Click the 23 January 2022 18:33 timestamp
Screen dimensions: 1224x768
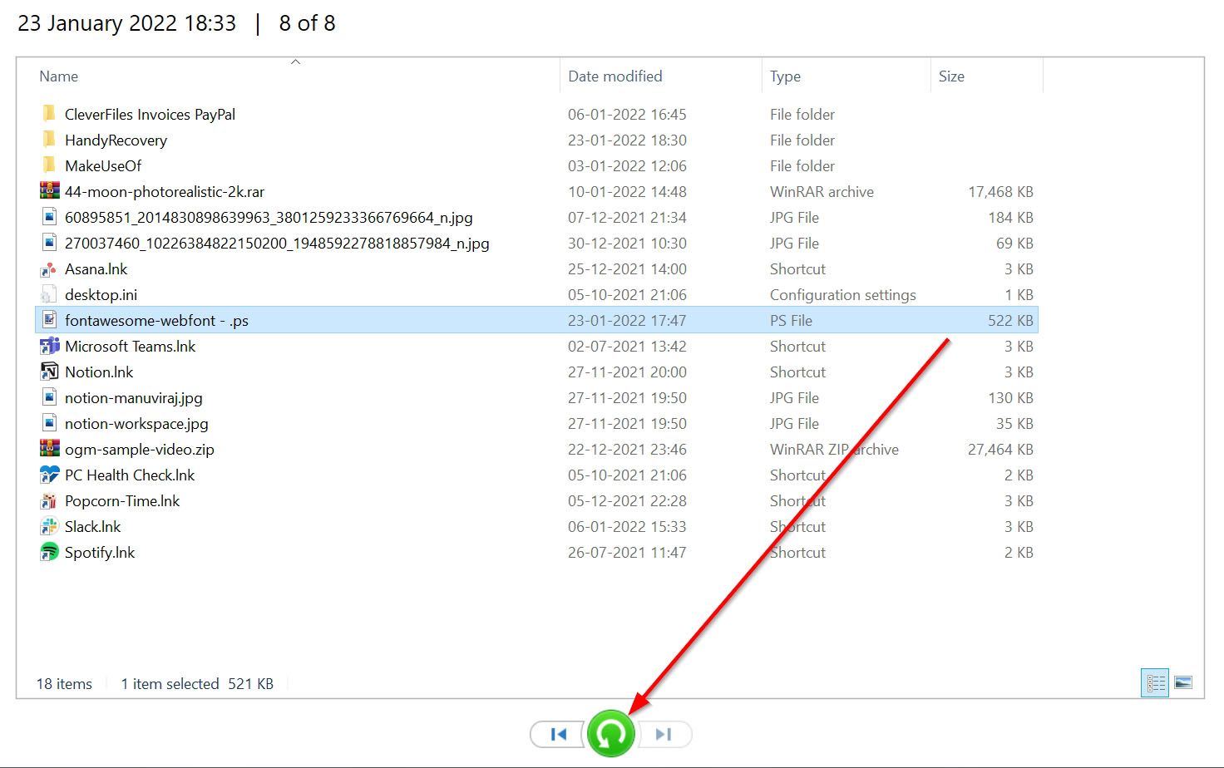click(x=127, y=23)
